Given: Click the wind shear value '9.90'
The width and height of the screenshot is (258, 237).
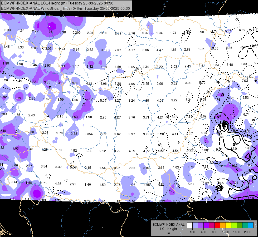Looking at the screenshot, I should pyautogui.click(x=243, y=47).
